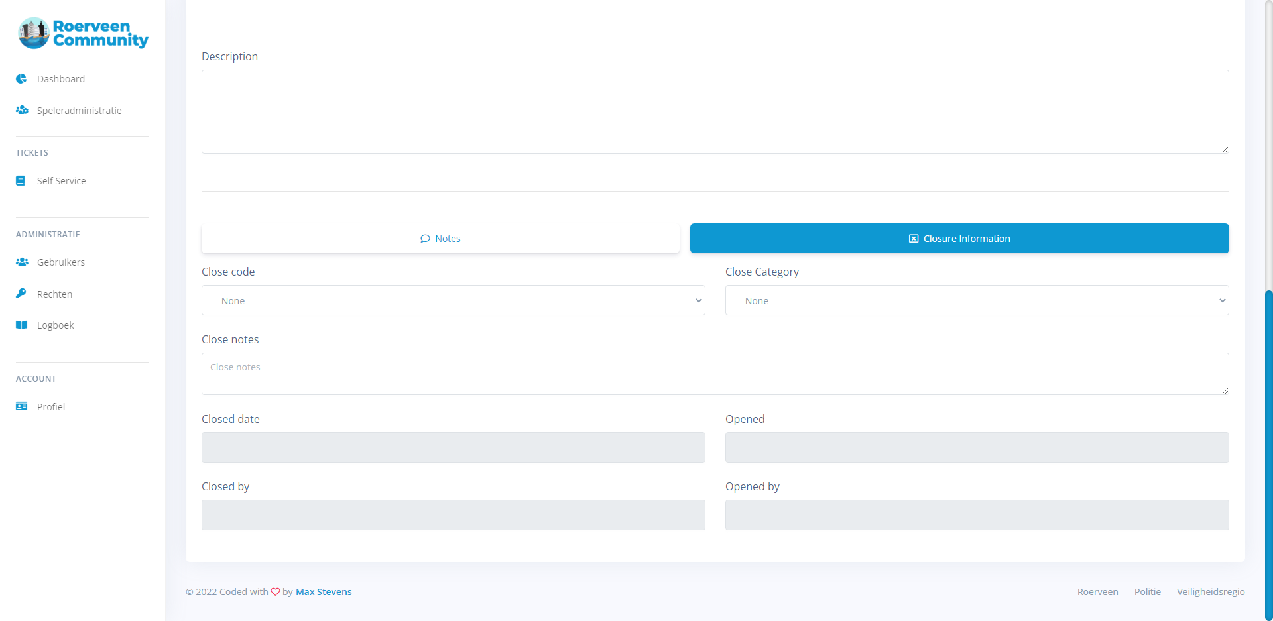Click into the Close notes field
Viewport: 1273px width, 621px height.
coord(715,374)
